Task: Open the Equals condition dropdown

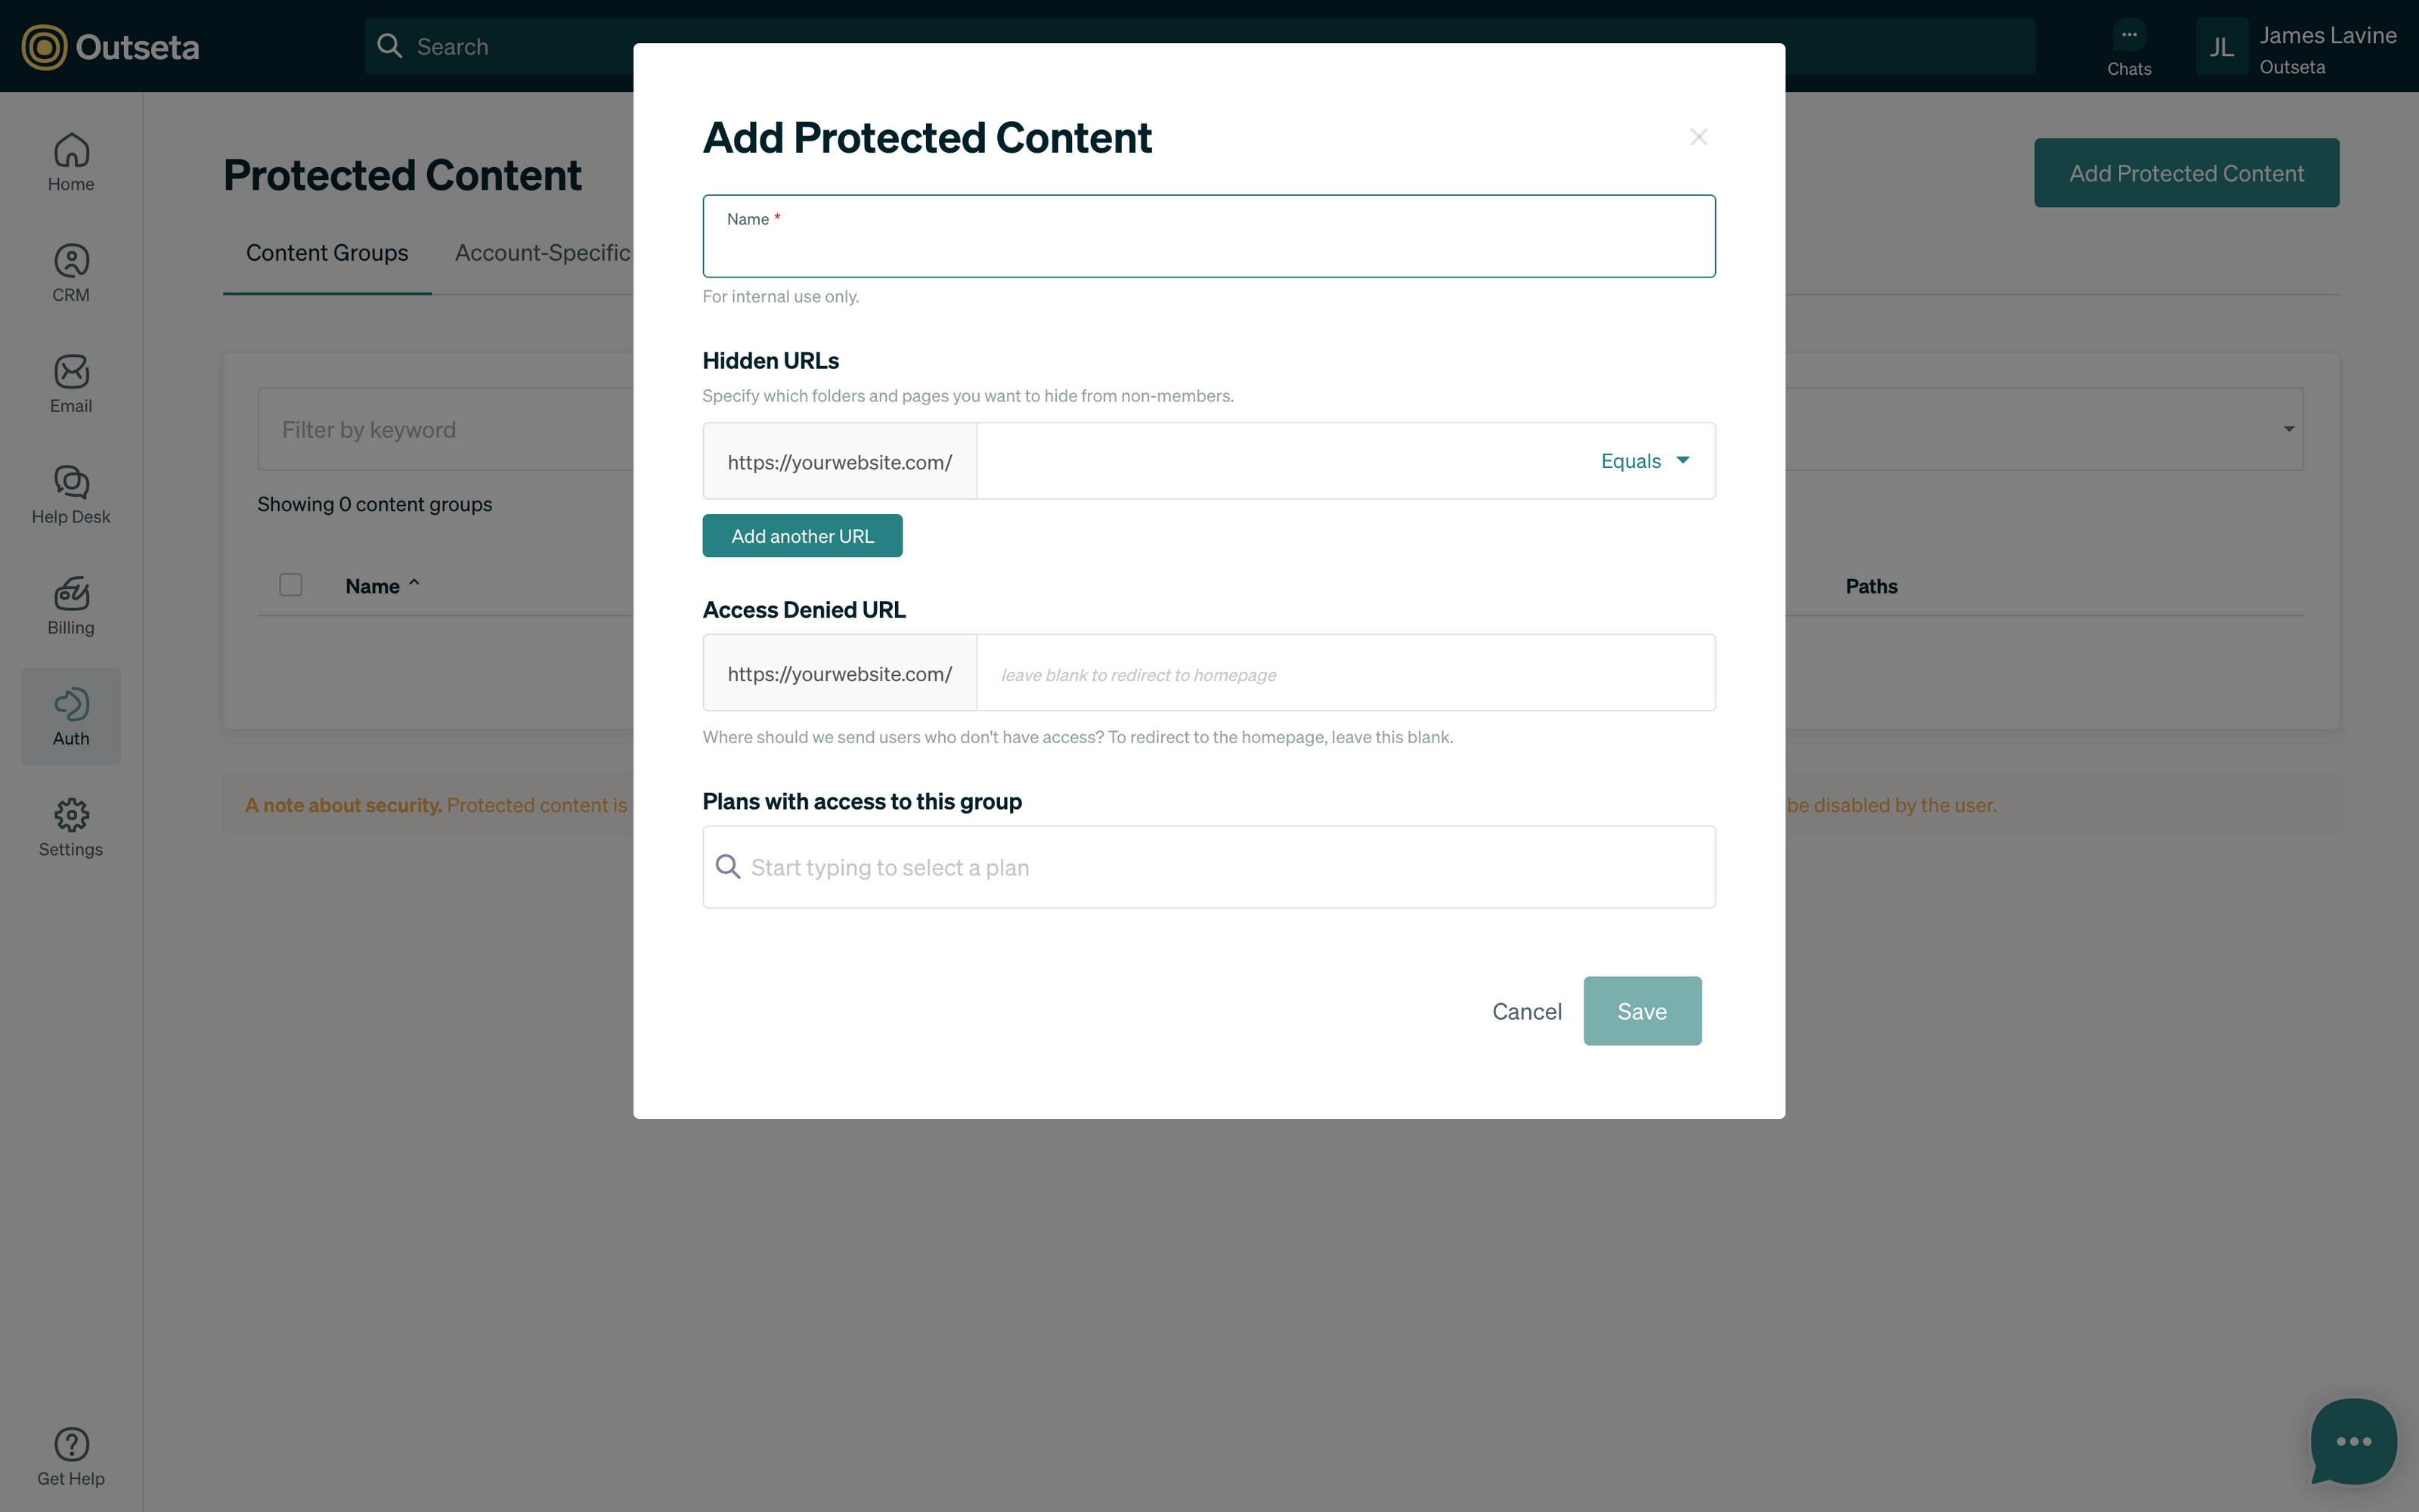Action: (x=1643, y=460)
